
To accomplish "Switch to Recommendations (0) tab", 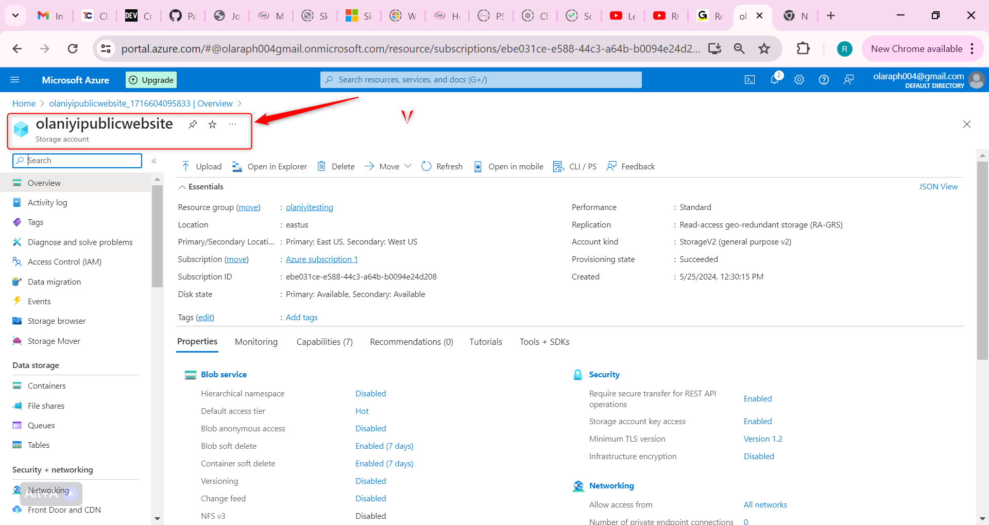I will point(412,342).
